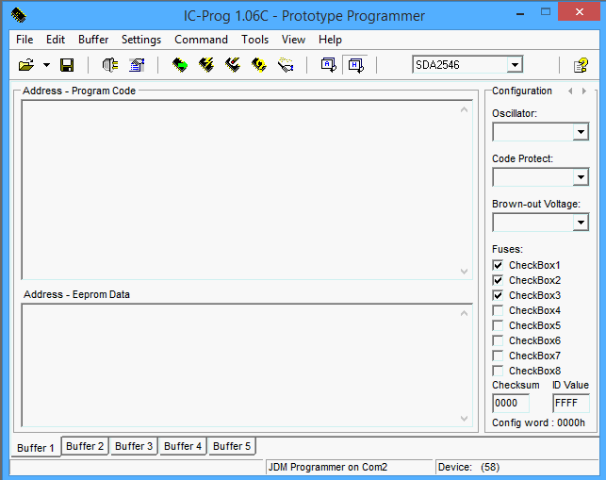This screenshot has height=480, width=606.
Task: Close the IC-Prog window
Action: point(580,12)
